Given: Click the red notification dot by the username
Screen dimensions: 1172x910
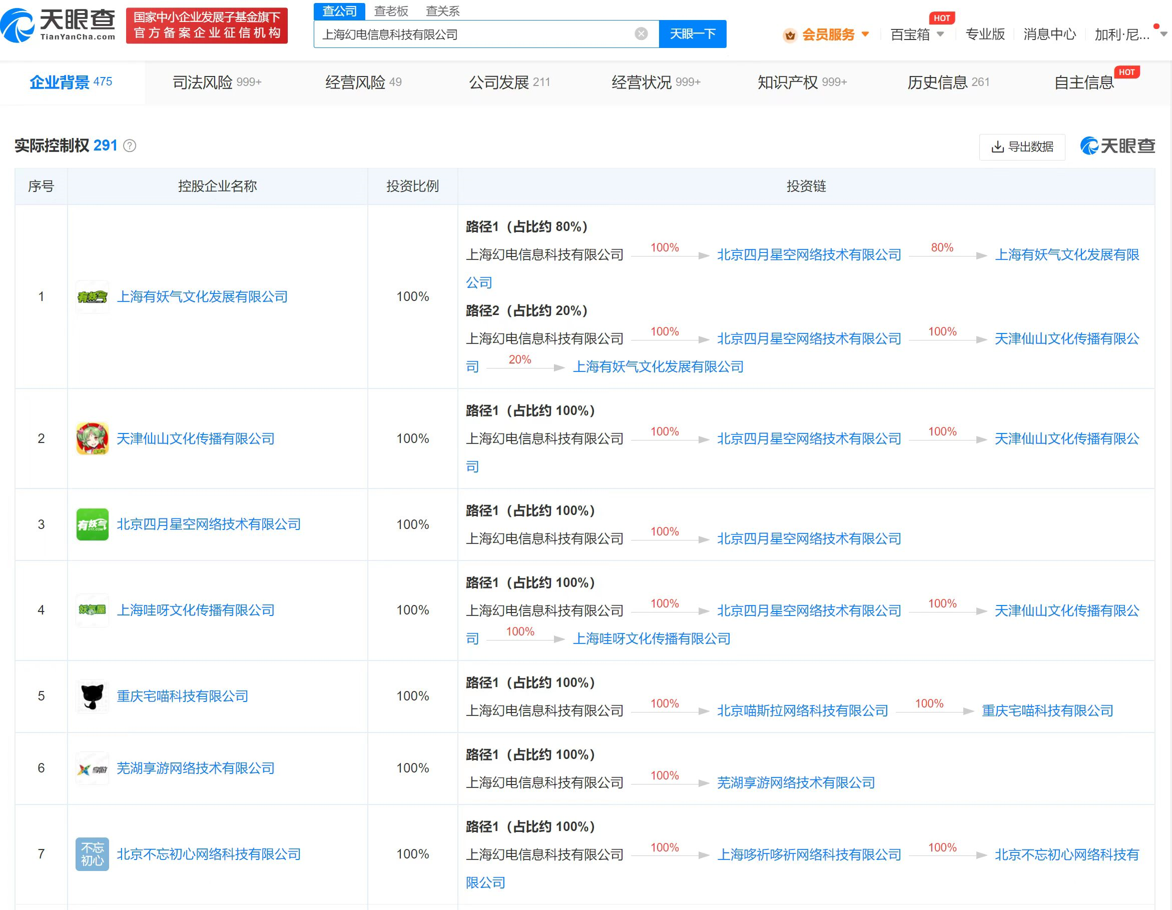Looking at the screenshot, I should [1156, 25].
